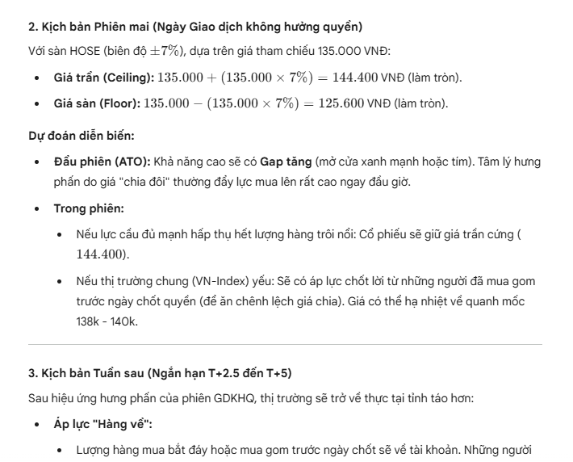
Task: Click the bold "Gap tăng" phrase
Action: click(x=283, y=162)
